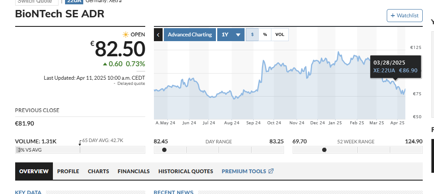
Task: Click the KEY DATA section heading
Action: point(28,192)
